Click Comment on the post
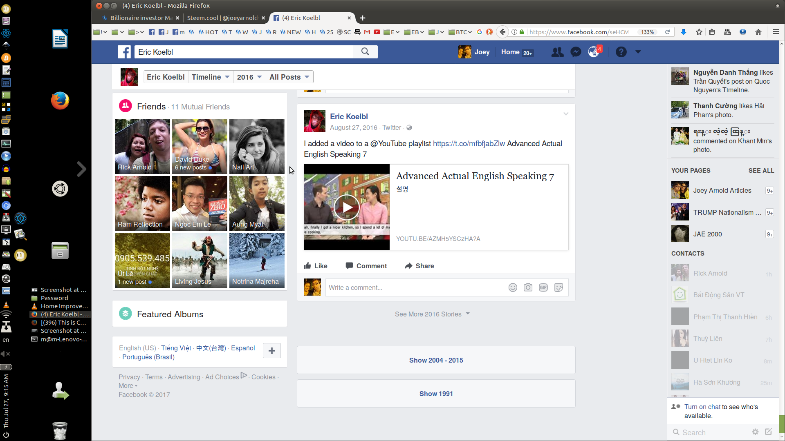Image resolution: width=785 pixels, height=441 pixels. click(x=366, y=266)
